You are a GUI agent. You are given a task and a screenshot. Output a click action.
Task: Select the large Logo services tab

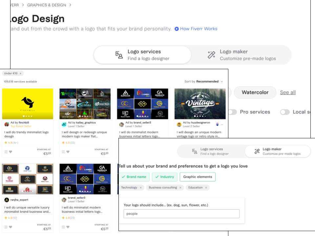(142, 55)
